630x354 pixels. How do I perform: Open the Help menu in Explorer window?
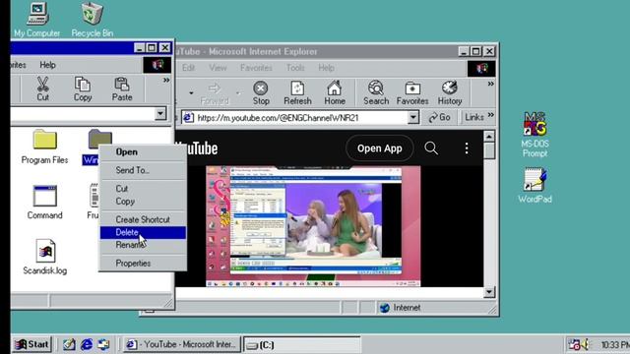point(47,65)
